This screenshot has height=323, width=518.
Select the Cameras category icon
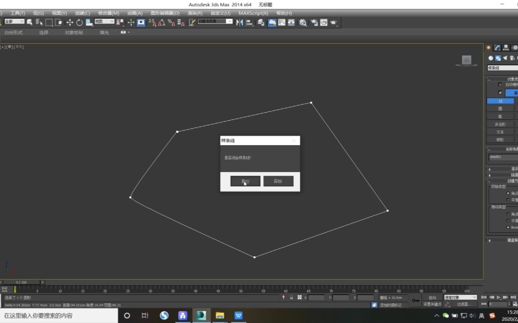[512, 58]
